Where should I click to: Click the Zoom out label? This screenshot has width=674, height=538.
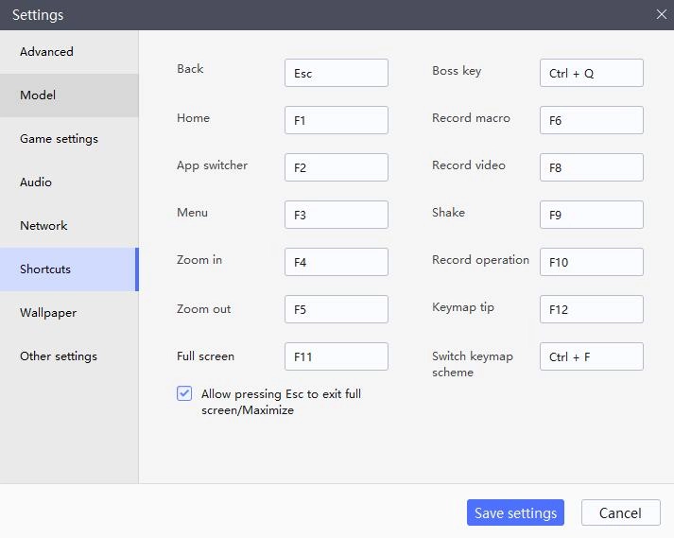coord(204,309)
